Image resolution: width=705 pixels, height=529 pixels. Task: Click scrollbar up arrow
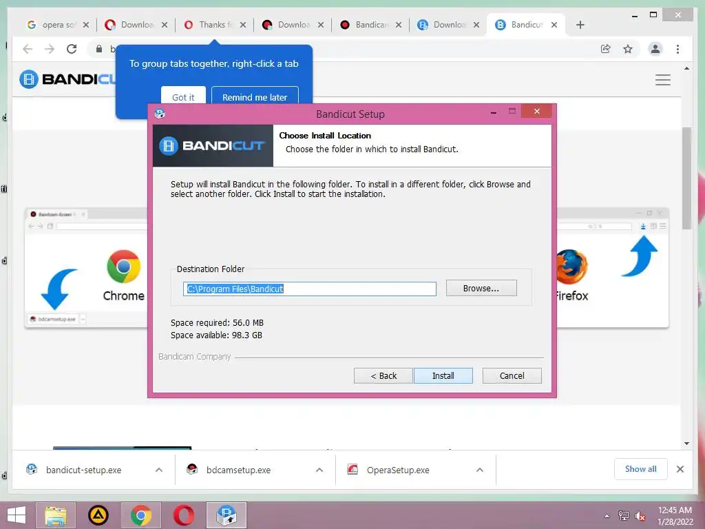[x=686, y=68]
